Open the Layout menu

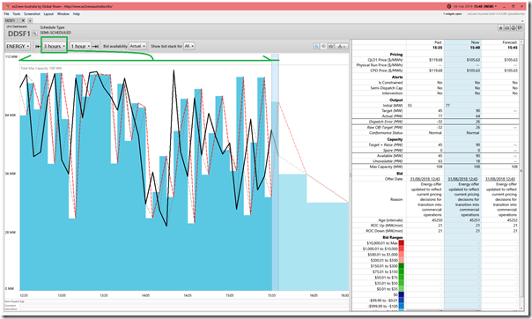coord(48,14)
